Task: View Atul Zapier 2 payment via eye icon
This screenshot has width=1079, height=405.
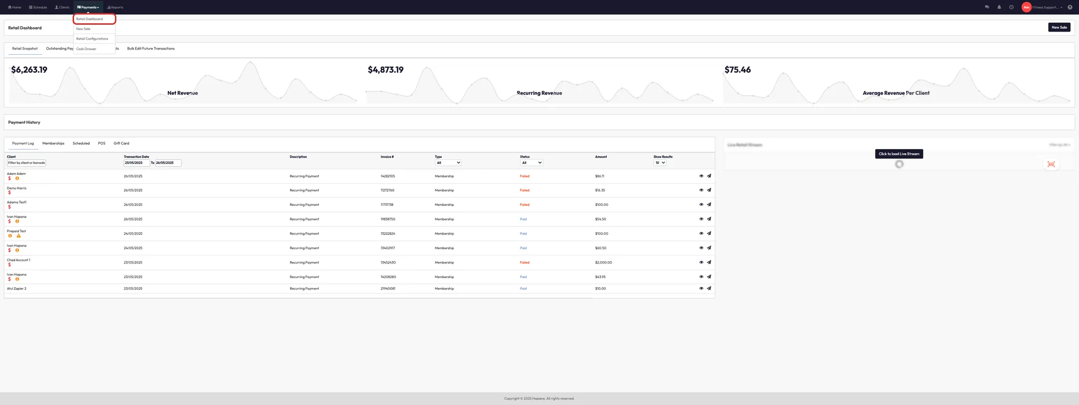Action: pos(701,289)
